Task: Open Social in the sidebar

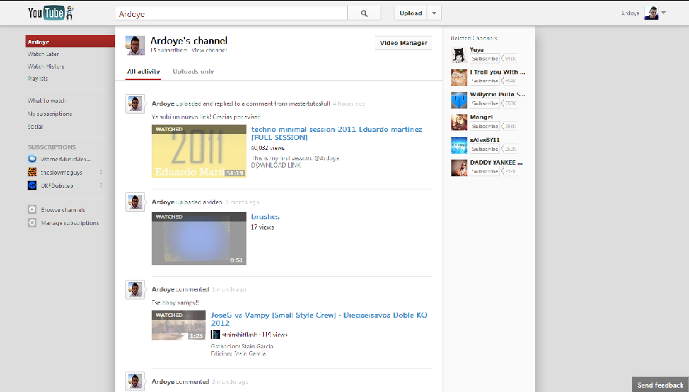Action: 35,127
